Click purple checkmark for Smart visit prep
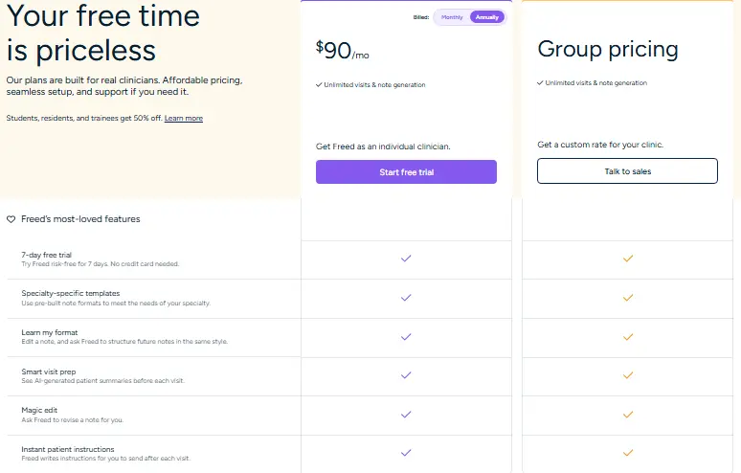741x473 pixels. [406, 375]
